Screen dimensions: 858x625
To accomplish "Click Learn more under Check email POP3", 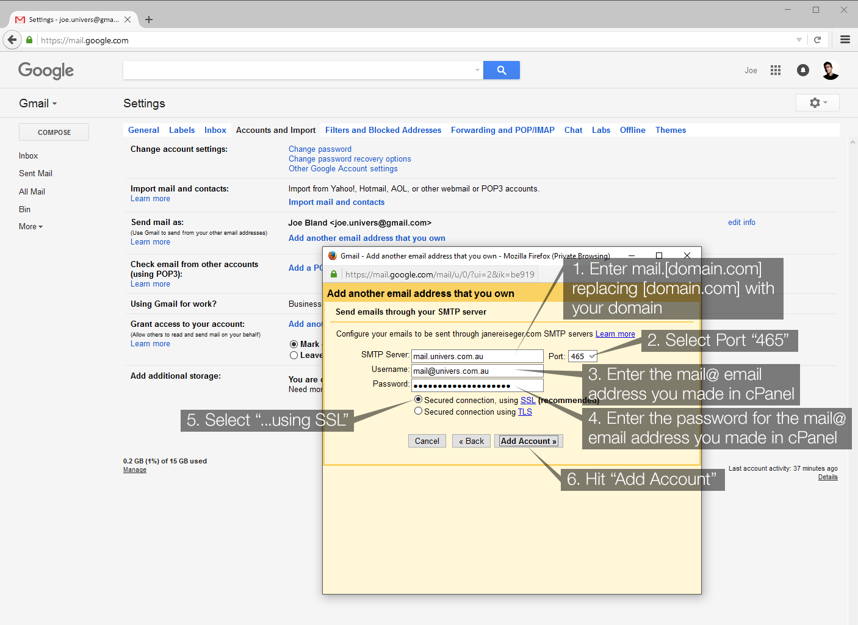I will pyautogui.click(x=150, y=284).
